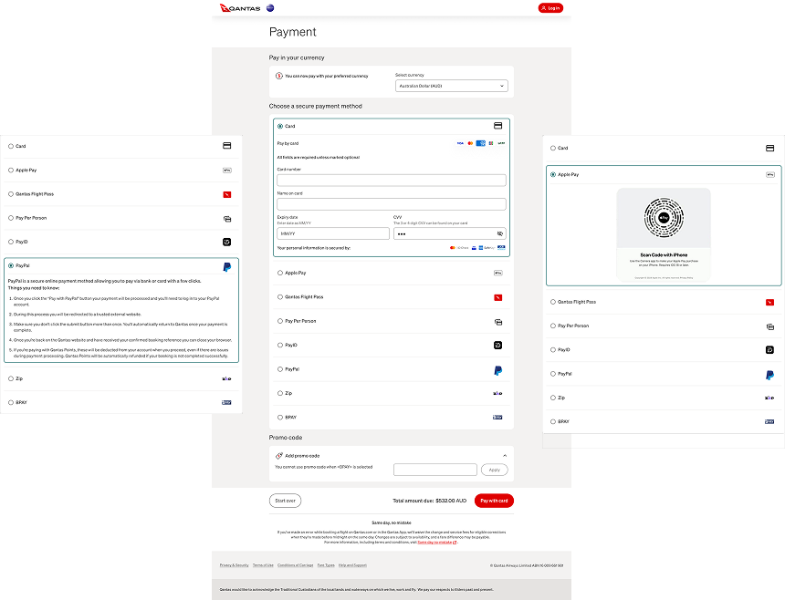Screen dimensions: 785x600
Task: Click the Card number field
Action: pos(392,180)
